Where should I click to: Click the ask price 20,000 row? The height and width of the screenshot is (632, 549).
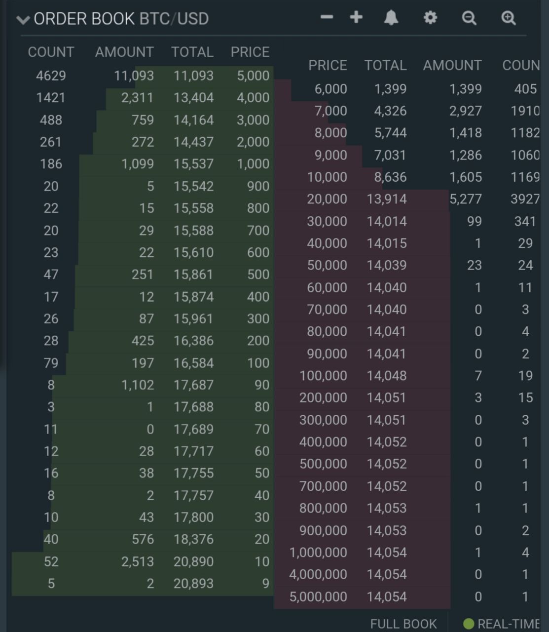tap(411, 199)
